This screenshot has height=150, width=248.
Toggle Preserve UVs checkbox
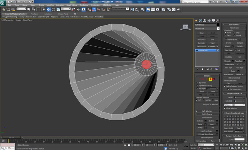point(226,39)
